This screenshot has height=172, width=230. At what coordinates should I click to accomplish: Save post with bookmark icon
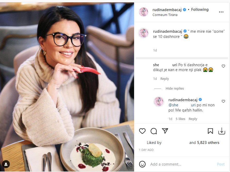210,131
